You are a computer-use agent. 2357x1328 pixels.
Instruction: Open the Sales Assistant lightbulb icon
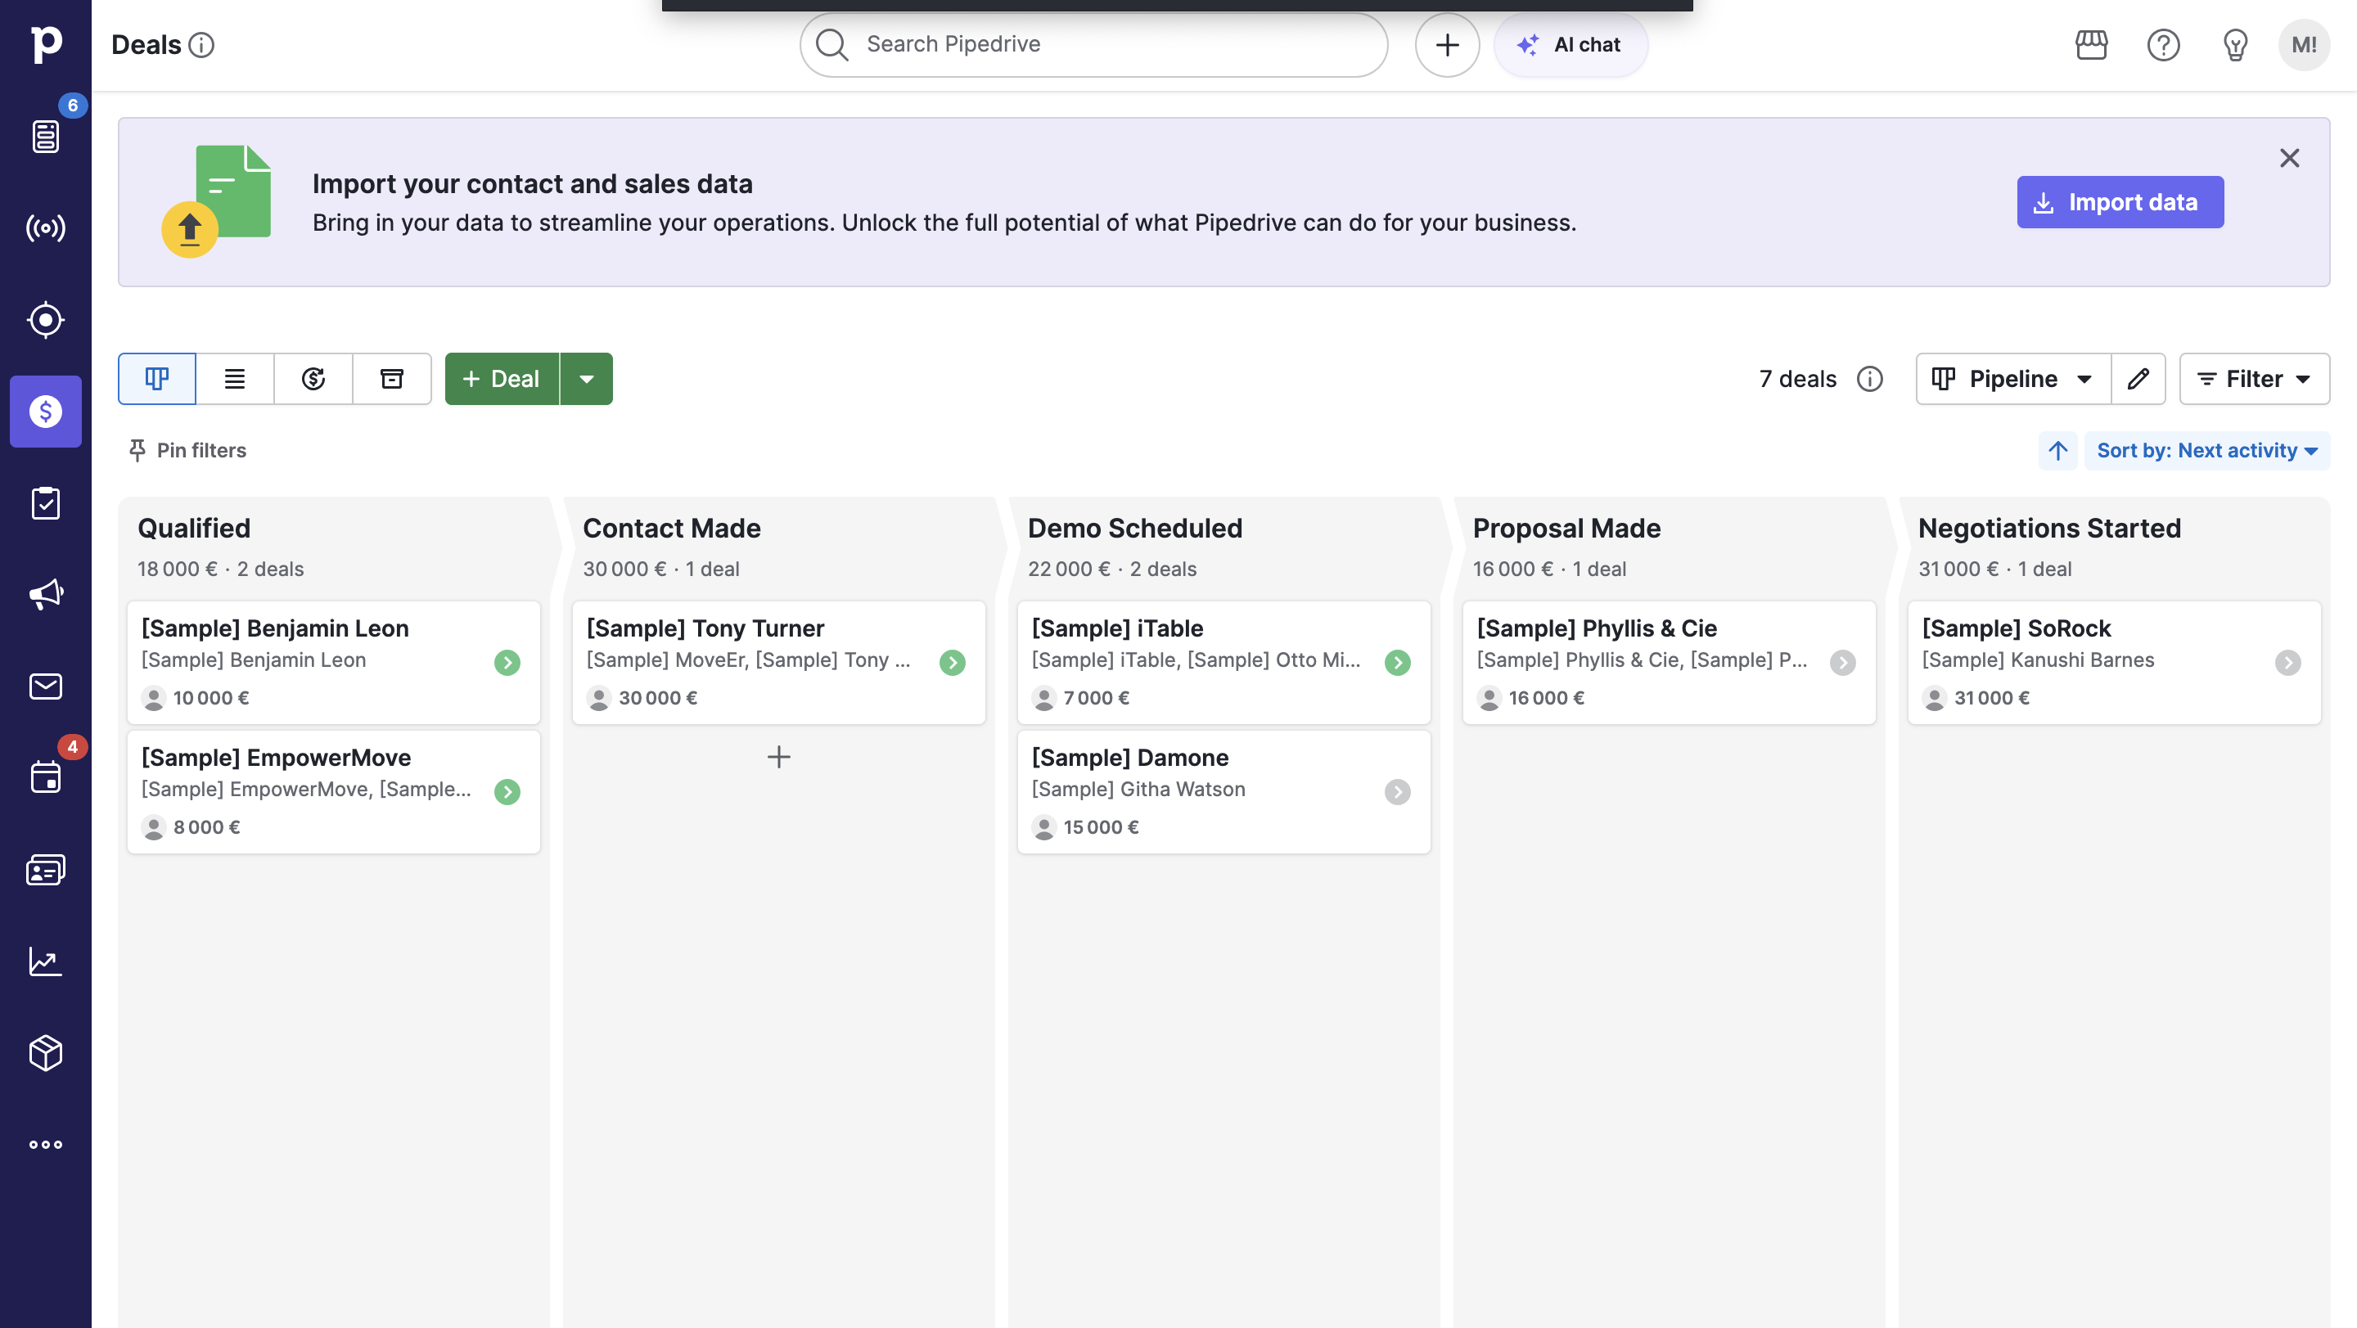2235,45
